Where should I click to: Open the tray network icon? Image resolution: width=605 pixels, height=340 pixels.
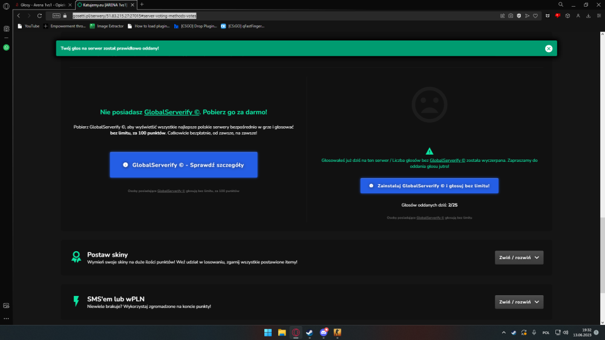click(558, 333)
